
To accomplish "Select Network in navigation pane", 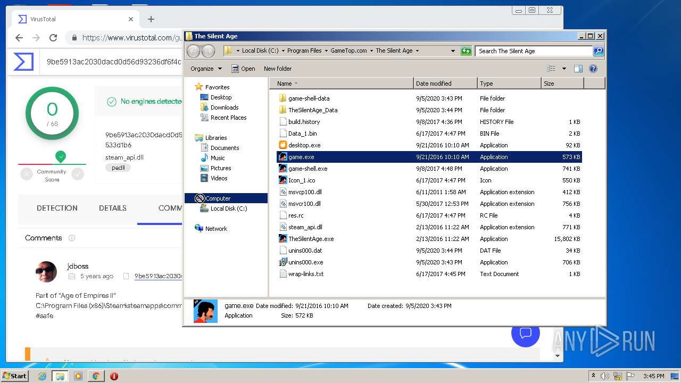I will coord(216,229).
